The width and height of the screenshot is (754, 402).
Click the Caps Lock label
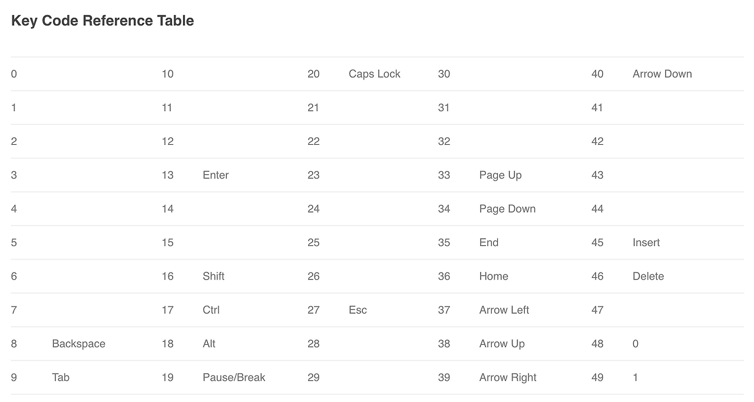(x=375, y=74)
